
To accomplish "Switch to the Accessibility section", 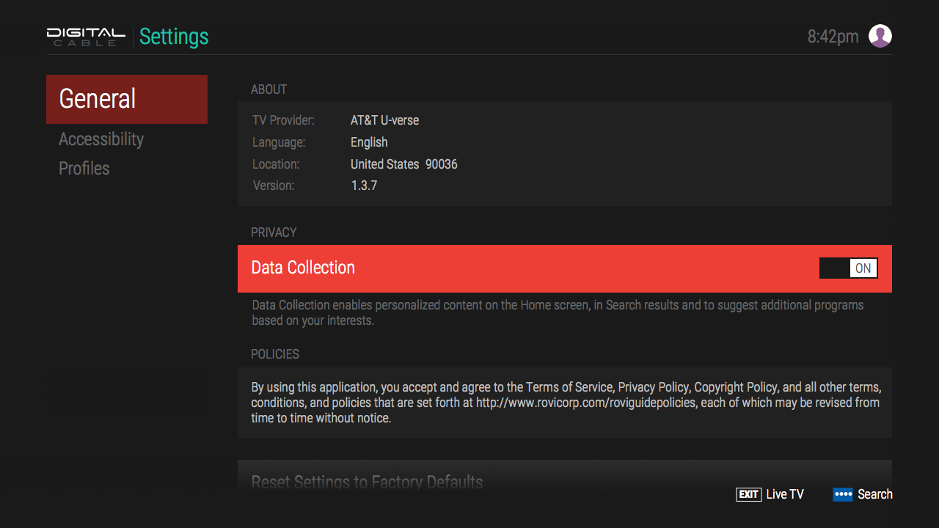I will click(101, 139).
